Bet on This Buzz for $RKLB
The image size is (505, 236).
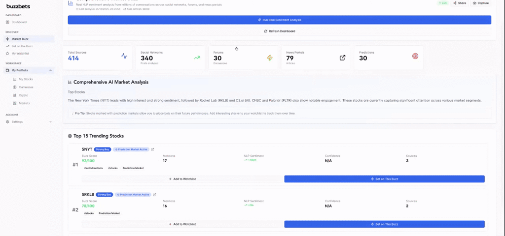(384, 224)
